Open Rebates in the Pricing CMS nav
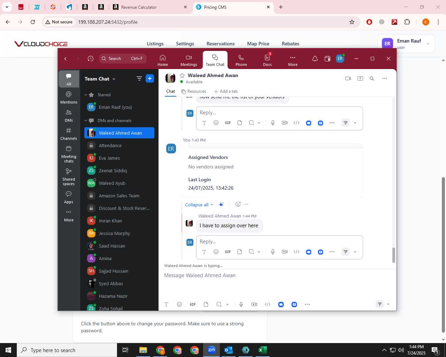 [x=291, y=44]
